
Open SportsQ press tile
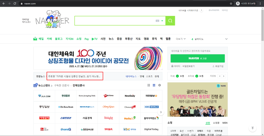click(66, 129)
